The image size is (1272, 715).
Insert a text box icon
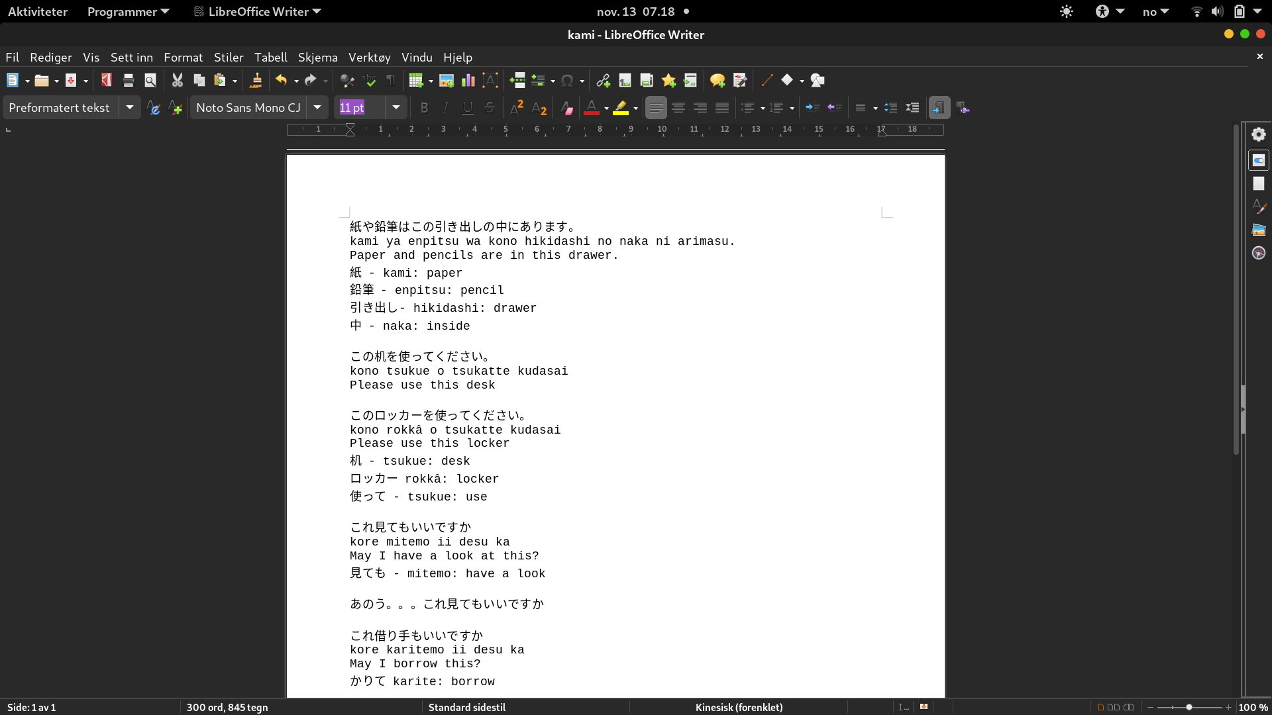pyautogui.click(x=490, y=81)
